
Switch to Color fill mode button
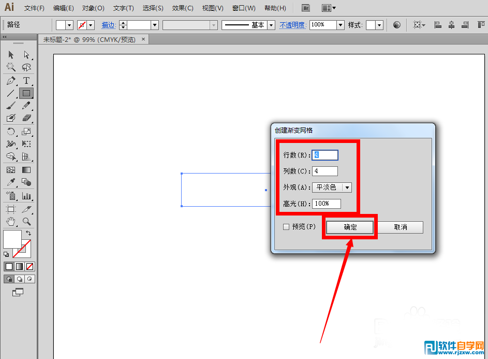pyautogui.click(x=9, y=266)
